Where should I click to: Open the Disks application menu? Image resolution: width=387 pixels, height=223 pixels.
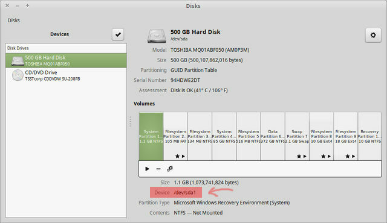click(13, 20)
